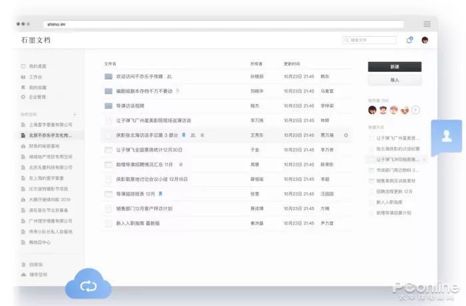The image size is (466, 306).
Task: Open file 助理导演招聘情况汇总 11月
Action: tap(144, 164)
